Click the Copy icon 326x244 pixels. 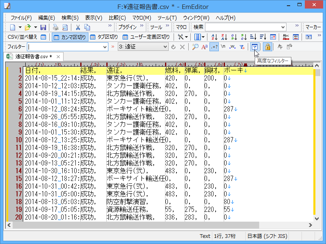click(x=87, y=27)
